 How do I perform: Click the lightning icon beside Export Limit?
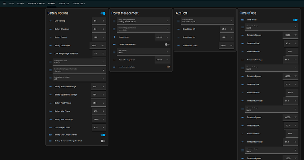click(114, 37)
